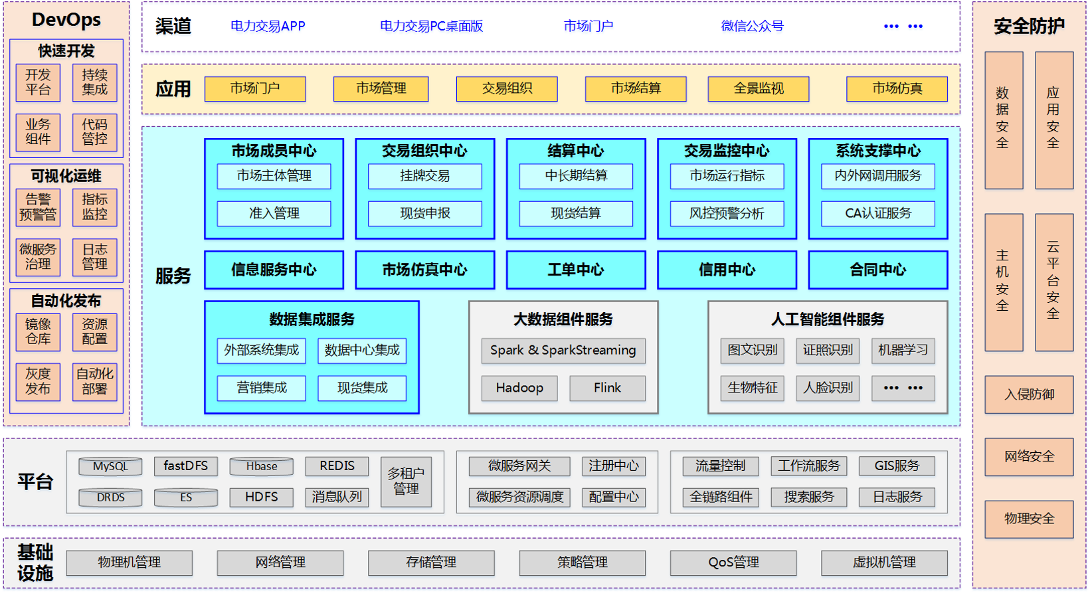This screenshot has width=1090, height=597.
Task: Select 挂牌交易 in 交易组织中心
Action: click(424, 176)
